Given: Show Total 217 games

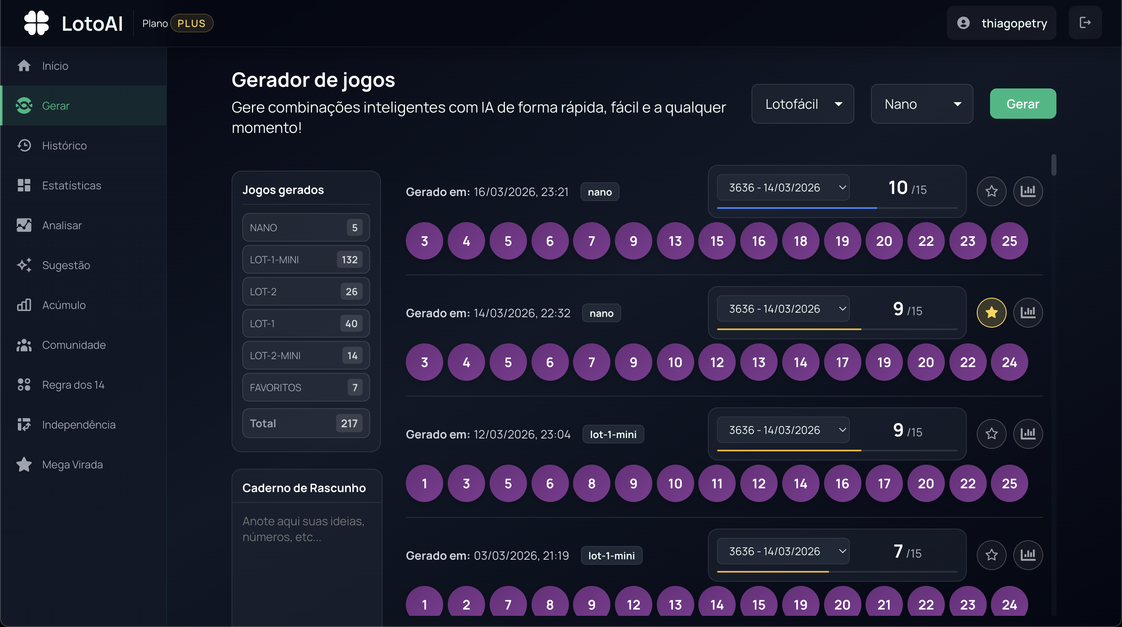Looking at the screenshot, I should [x=306, y=423].
